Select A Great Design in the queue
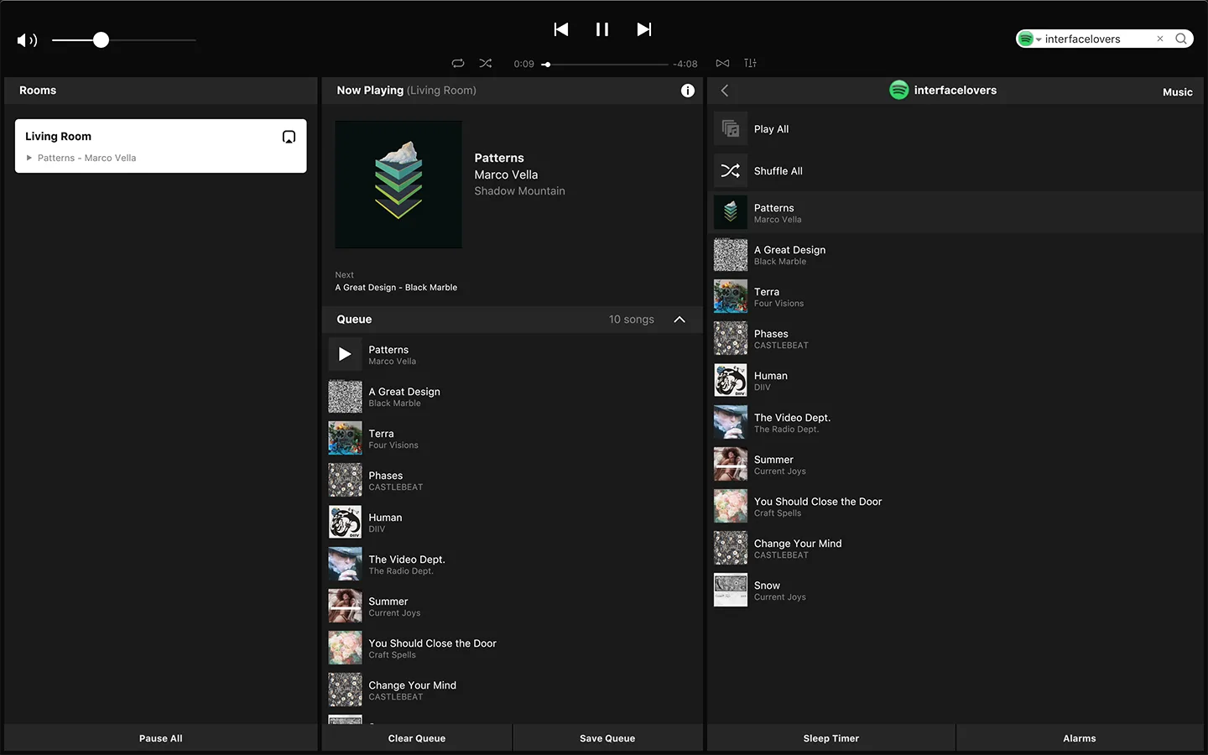This screenshot has height=755, width=1208. tap(512, 396)
